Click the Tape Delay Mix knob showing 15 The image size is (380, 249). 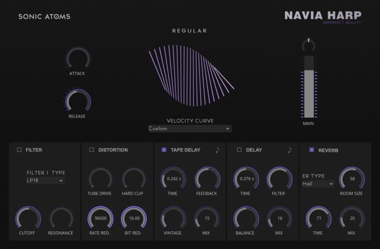pos(207,218)
